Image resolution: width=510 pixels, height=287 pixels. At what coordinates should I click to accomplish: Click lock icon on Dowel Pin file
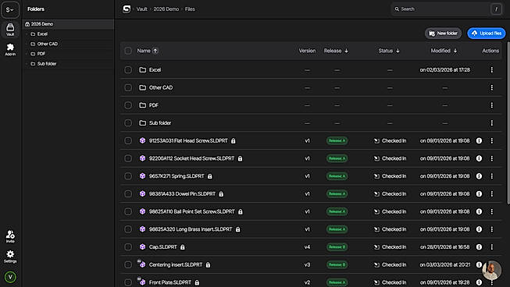221,194
